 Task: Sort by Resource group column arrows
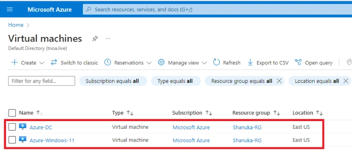(276, 113)
